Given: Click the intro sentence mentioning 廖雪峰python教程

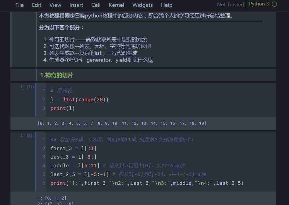Looking at the screenshot, I should (x=136, y=16).
